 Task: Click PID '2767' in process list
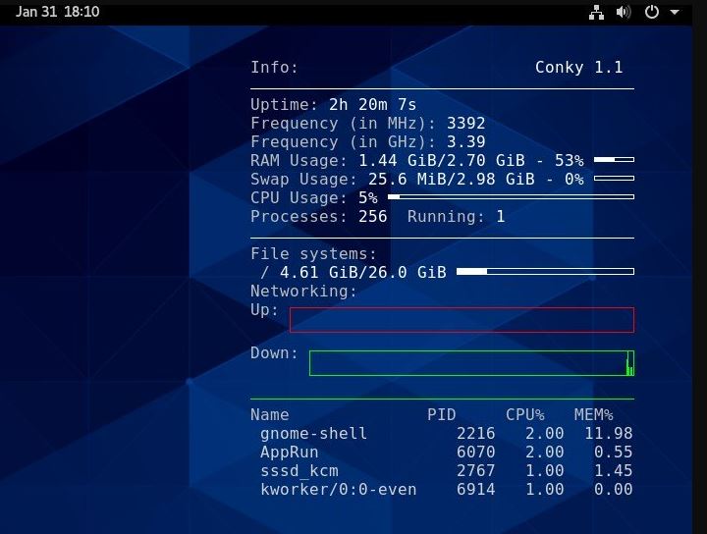click(475, 471)
